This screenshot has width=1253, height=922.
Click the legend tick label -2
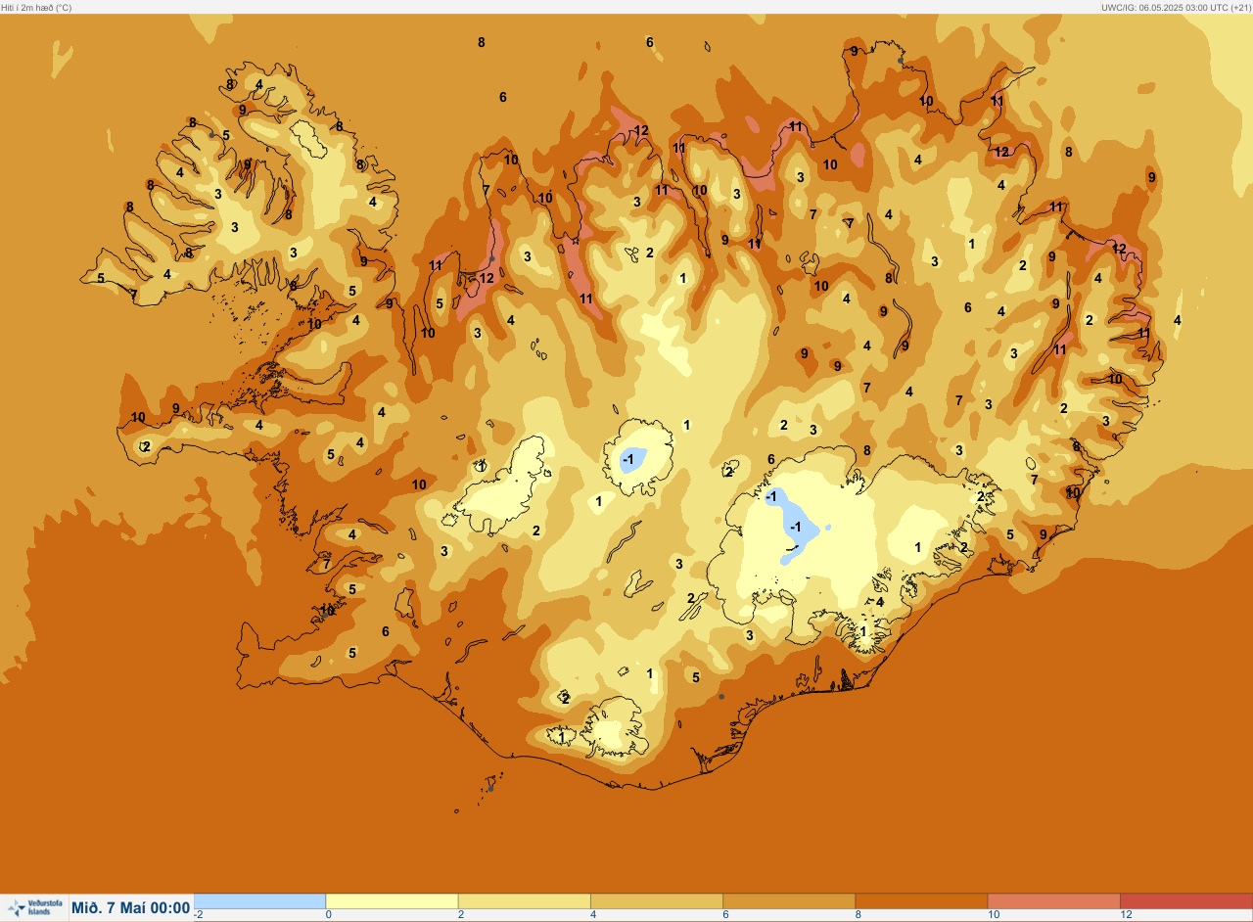199,914
